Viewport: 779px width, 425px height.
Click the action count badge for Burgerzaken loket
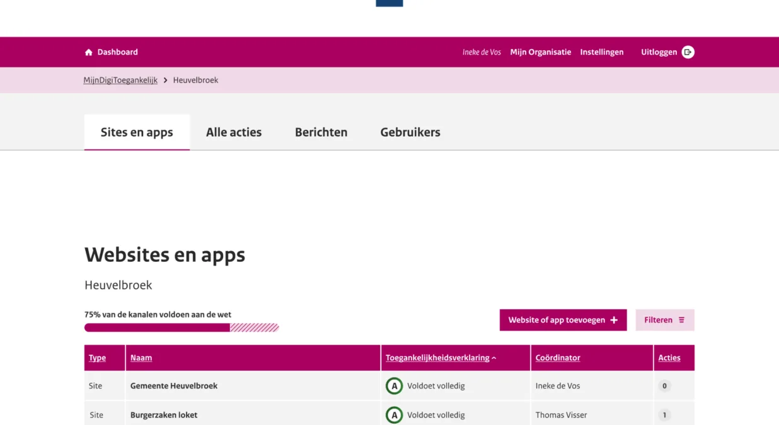(x=664, y=415)
